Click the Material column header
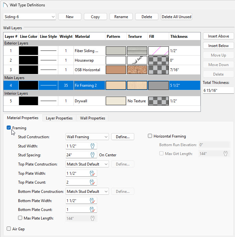Image resolution: width=235 pixels, height=237 pixels. coord(90,37)
